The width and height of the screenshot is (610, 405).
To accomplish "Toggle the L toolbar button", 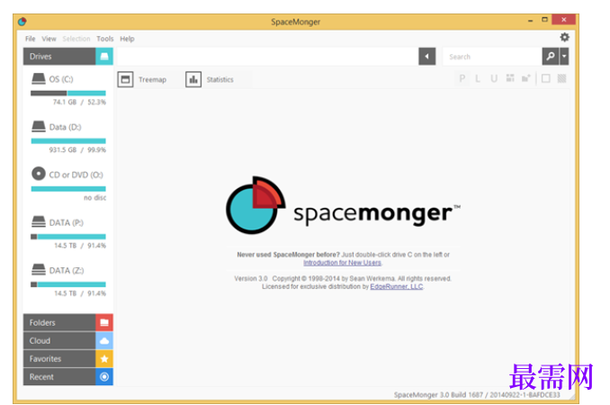I will coord(478,78).
